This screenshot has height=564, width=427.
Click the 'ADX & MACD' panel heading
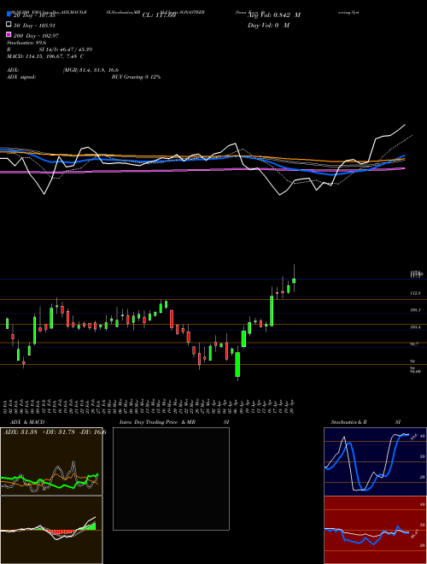click(x=27, y=422)
